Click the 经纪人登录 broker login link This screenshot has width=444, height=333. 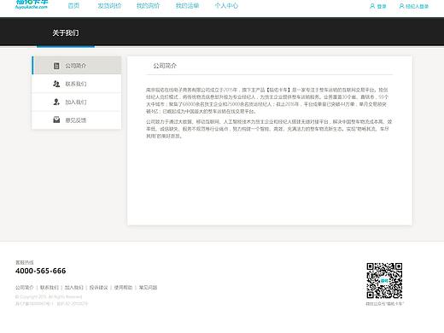[x=418, y=6]
